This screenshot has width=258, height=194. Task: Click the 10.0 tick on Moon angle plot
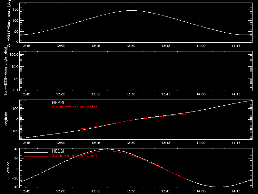(x=15, y=67)
